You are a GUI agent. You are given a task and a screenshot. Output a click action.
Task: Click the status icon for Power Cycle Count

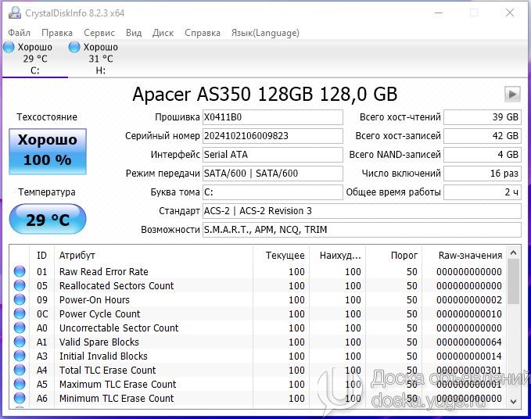[x=20, y=313]
